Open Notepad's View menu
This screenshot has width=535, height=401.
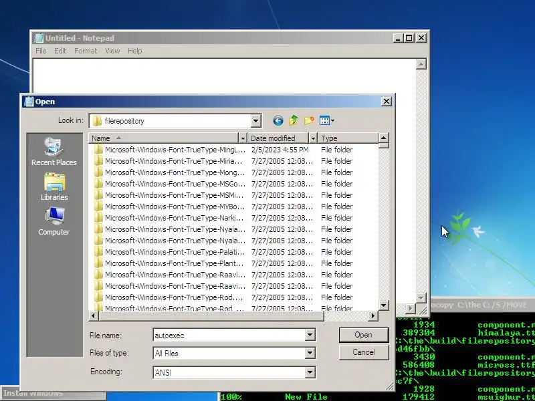112,51
